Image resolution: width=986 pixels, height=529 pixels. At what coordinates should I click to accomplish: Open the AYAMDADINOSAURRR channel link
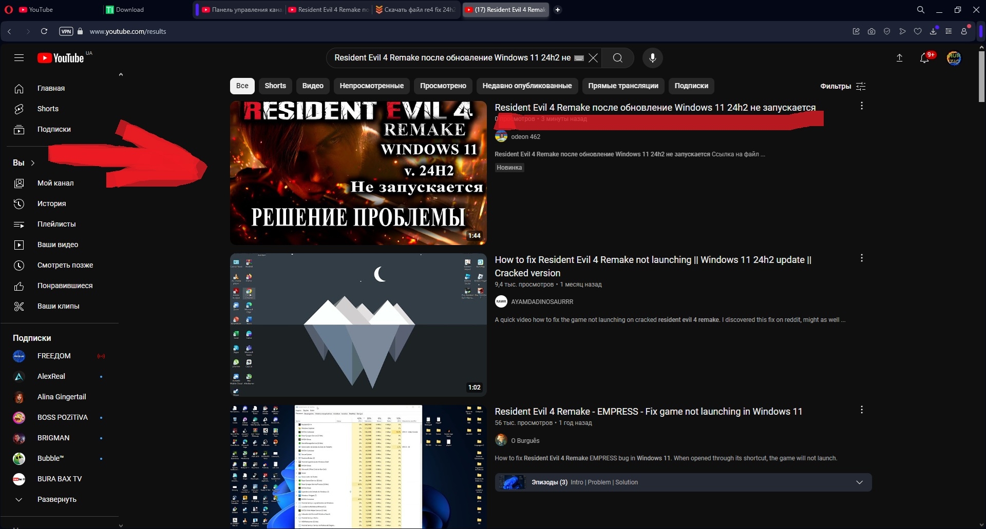point(542,302)
